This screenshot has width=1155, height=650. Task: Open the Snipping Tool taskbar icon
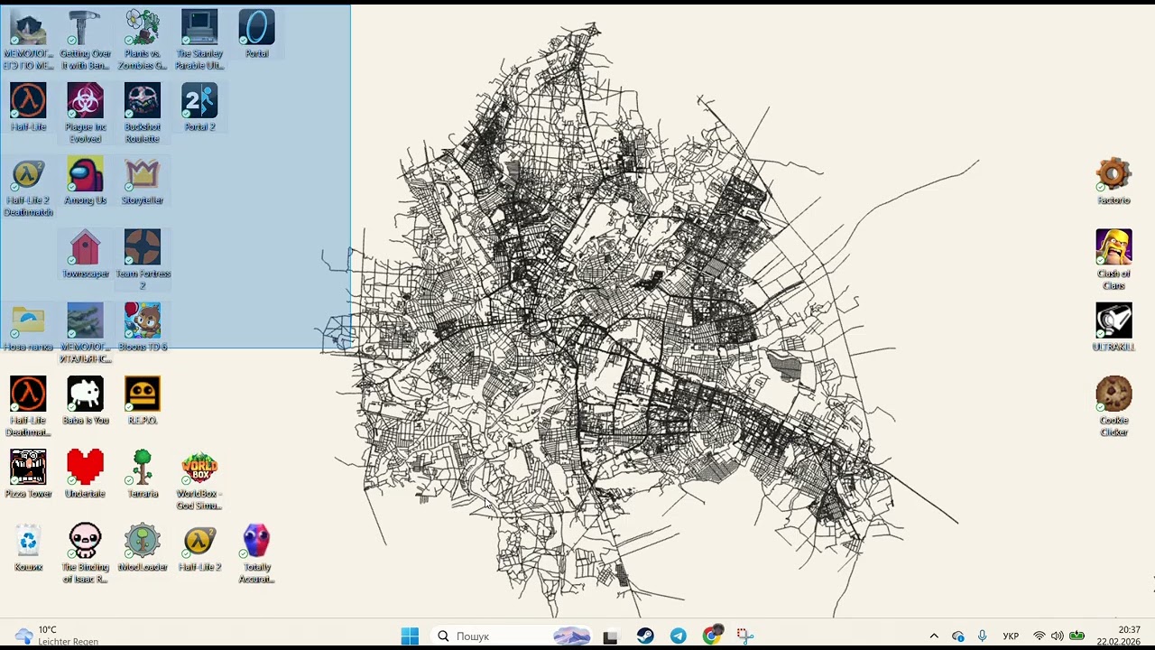[745, 636]
